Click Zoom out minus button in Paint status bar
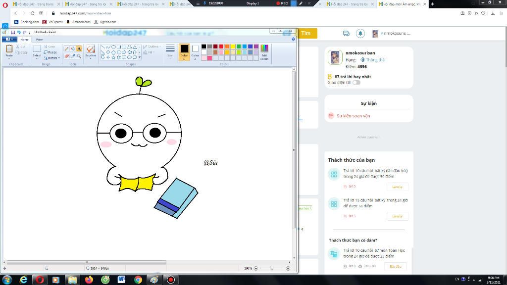507x285 pixels. pyautogui.click(x=256, y=268)
